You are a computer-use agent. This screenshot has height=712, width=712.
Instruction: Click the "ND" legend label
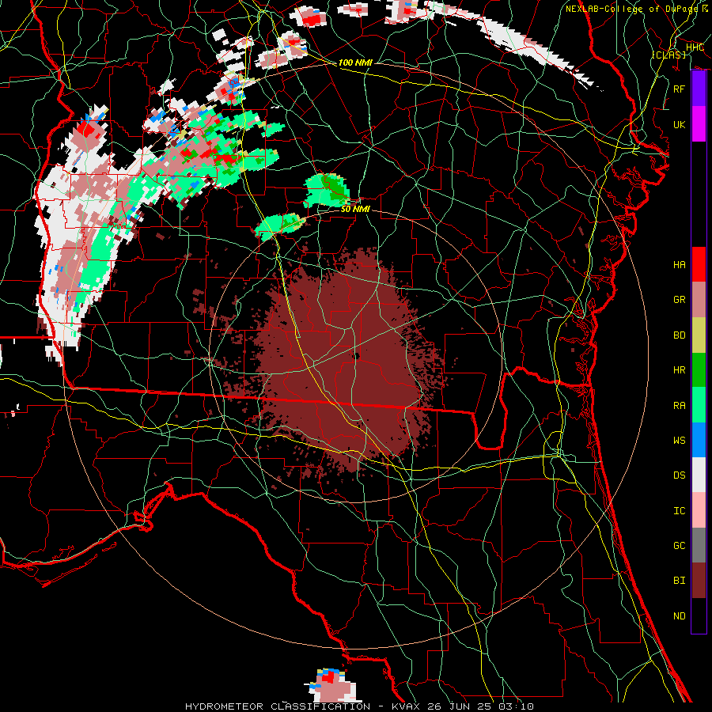[x=680, y=615]
